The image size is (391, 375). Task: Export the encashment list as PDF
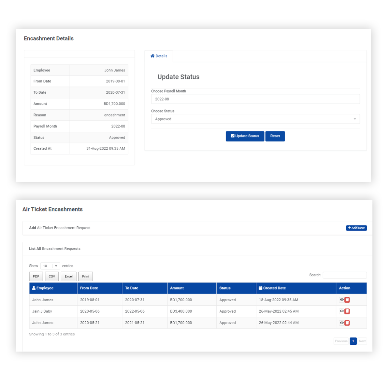(x=36, y=276)
